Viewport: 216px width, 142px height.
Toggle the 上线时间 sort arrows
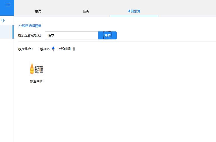[74, 49]
